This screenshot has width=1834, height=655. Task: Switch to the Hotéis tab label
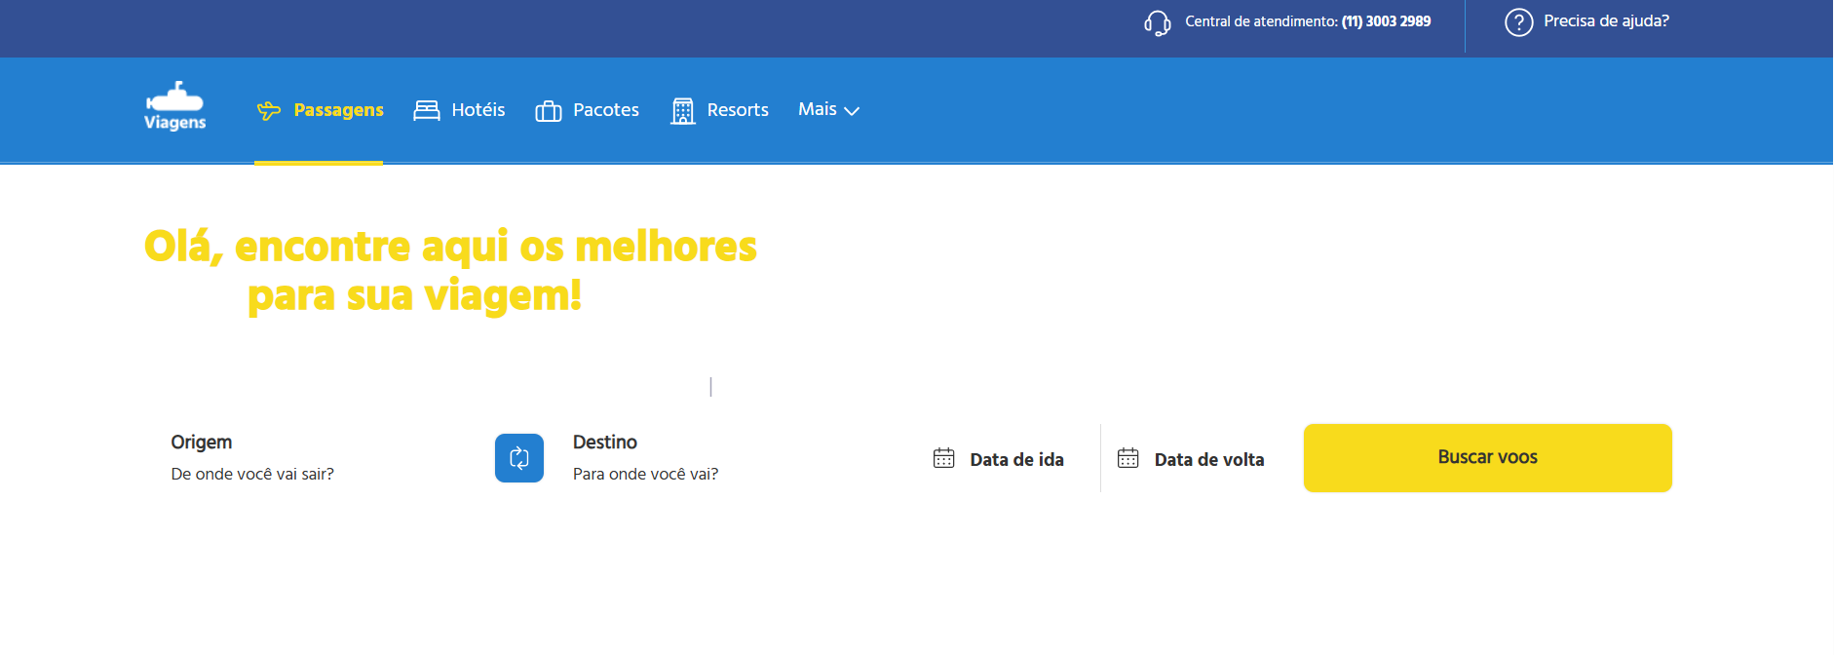coord(478,110)
